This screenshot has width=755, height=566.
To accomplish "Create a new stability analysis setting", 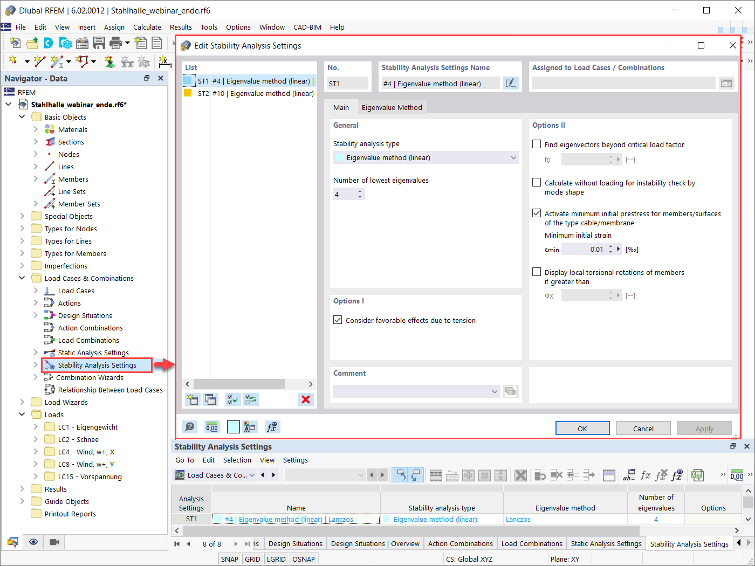I will (192, 399).
